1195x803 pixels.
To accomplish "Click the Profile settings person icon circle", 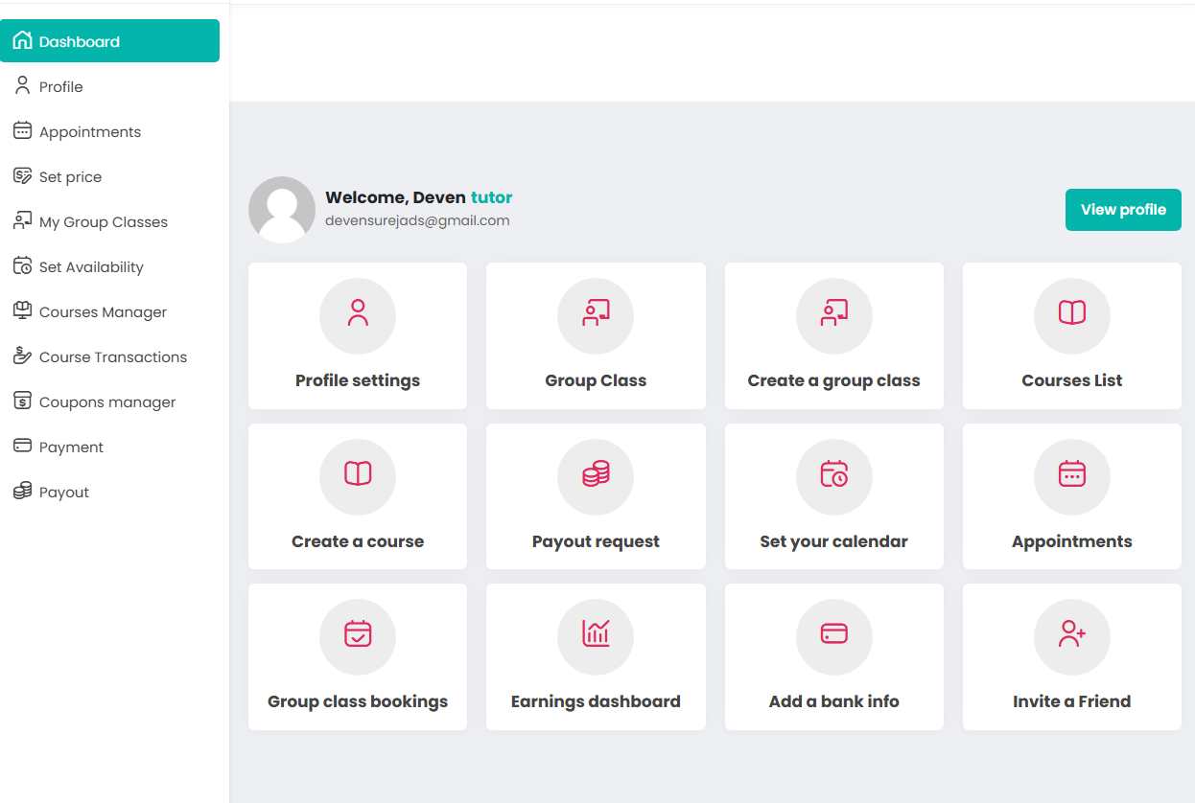I will [358, 316].
